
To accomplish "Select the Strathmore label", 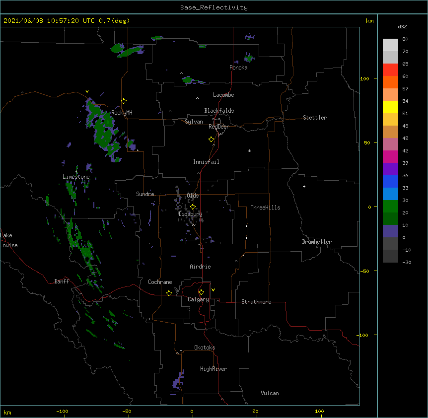I will coord(256,302).
